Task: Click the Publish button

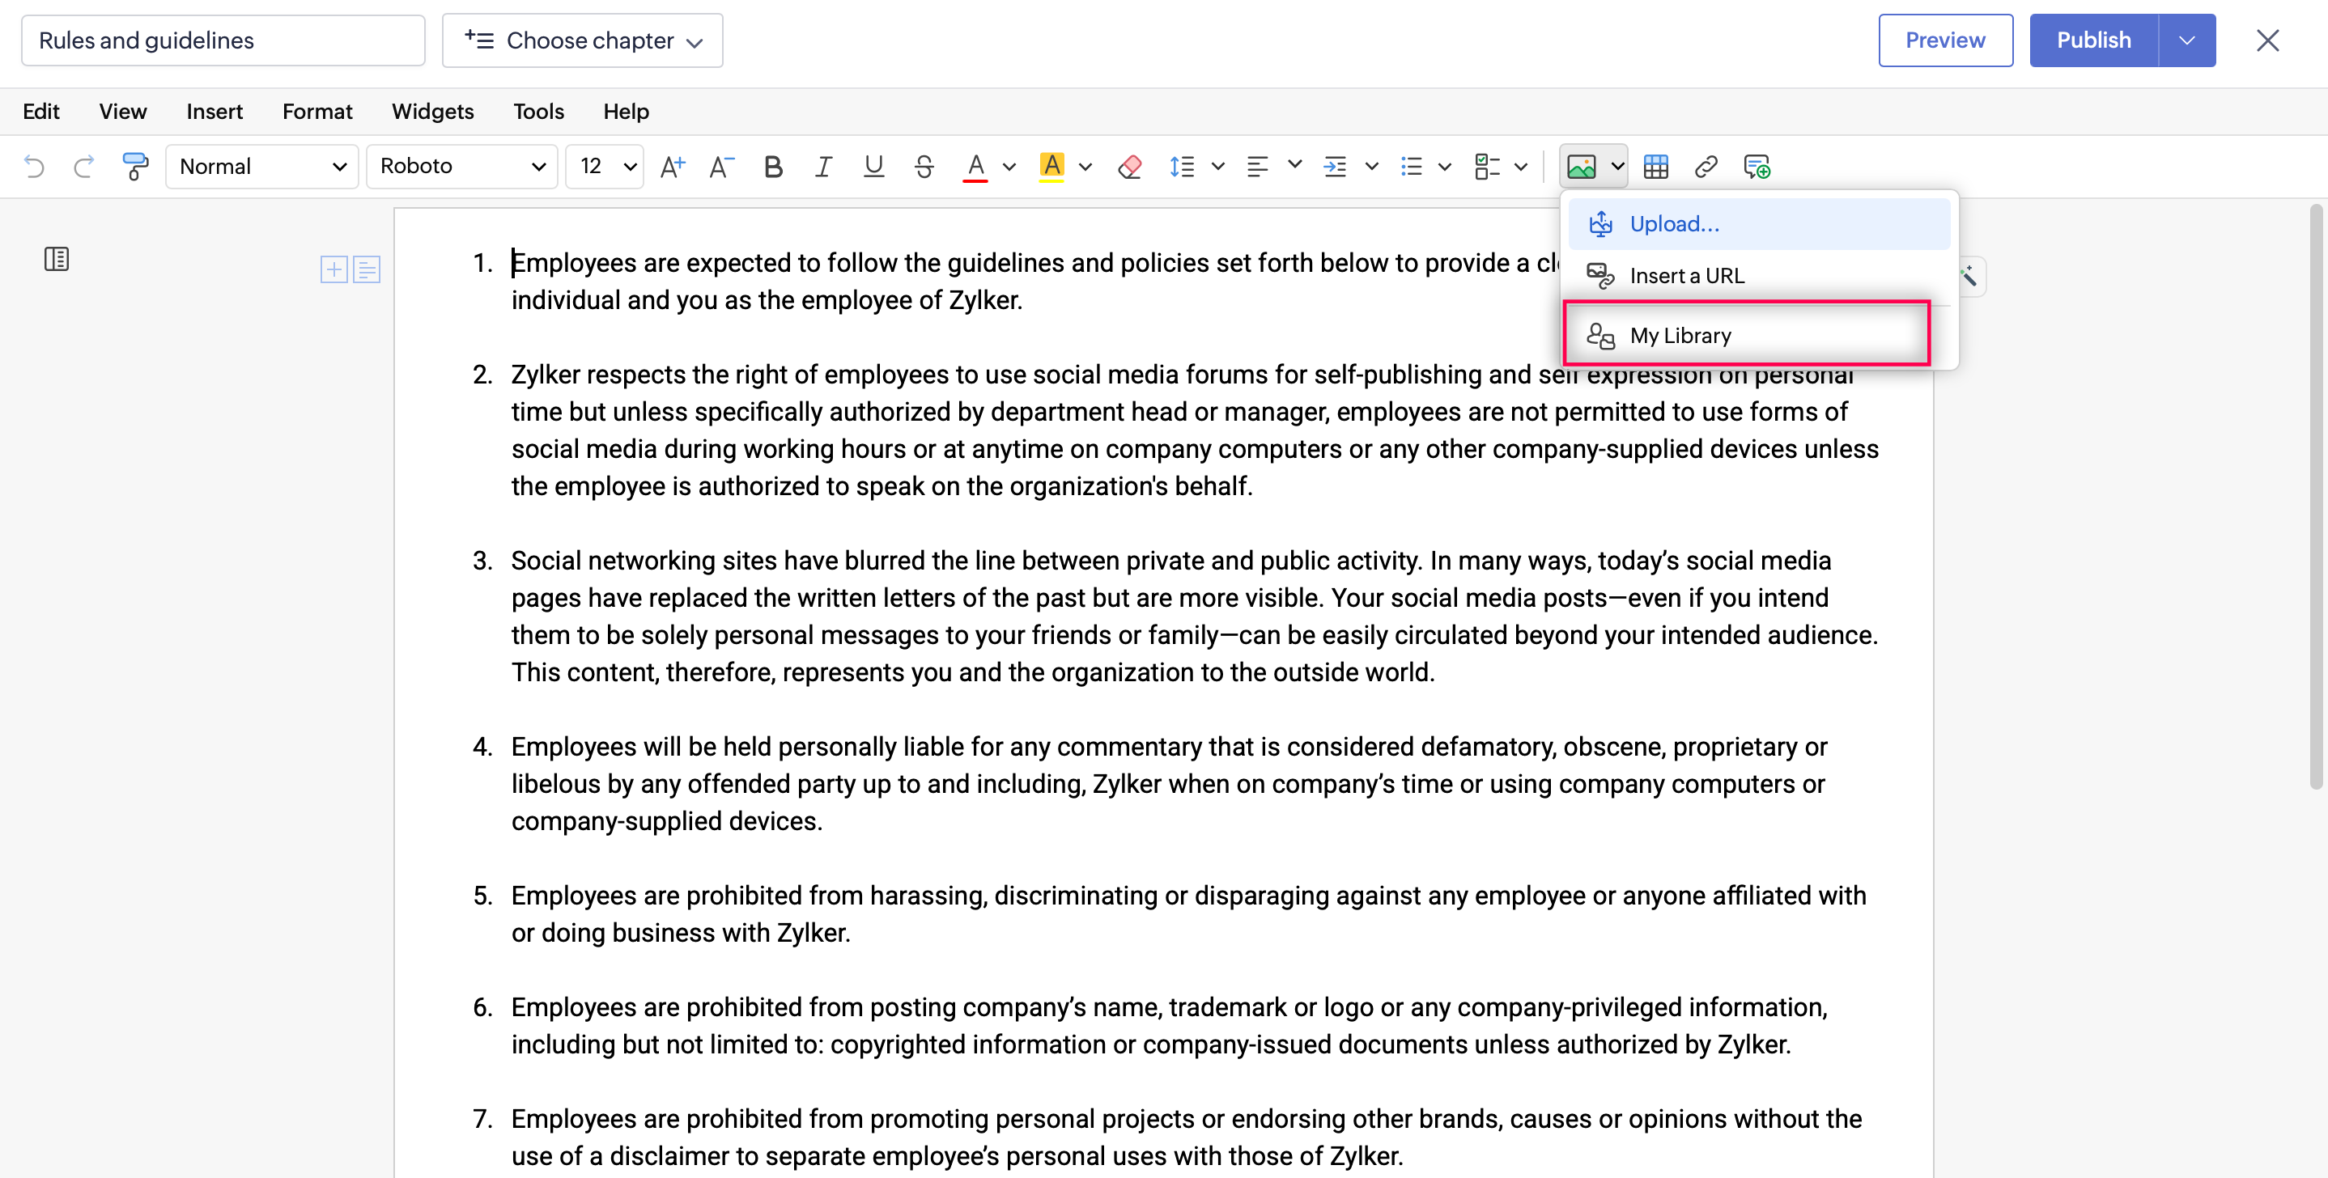Action: coord(2093,40)
